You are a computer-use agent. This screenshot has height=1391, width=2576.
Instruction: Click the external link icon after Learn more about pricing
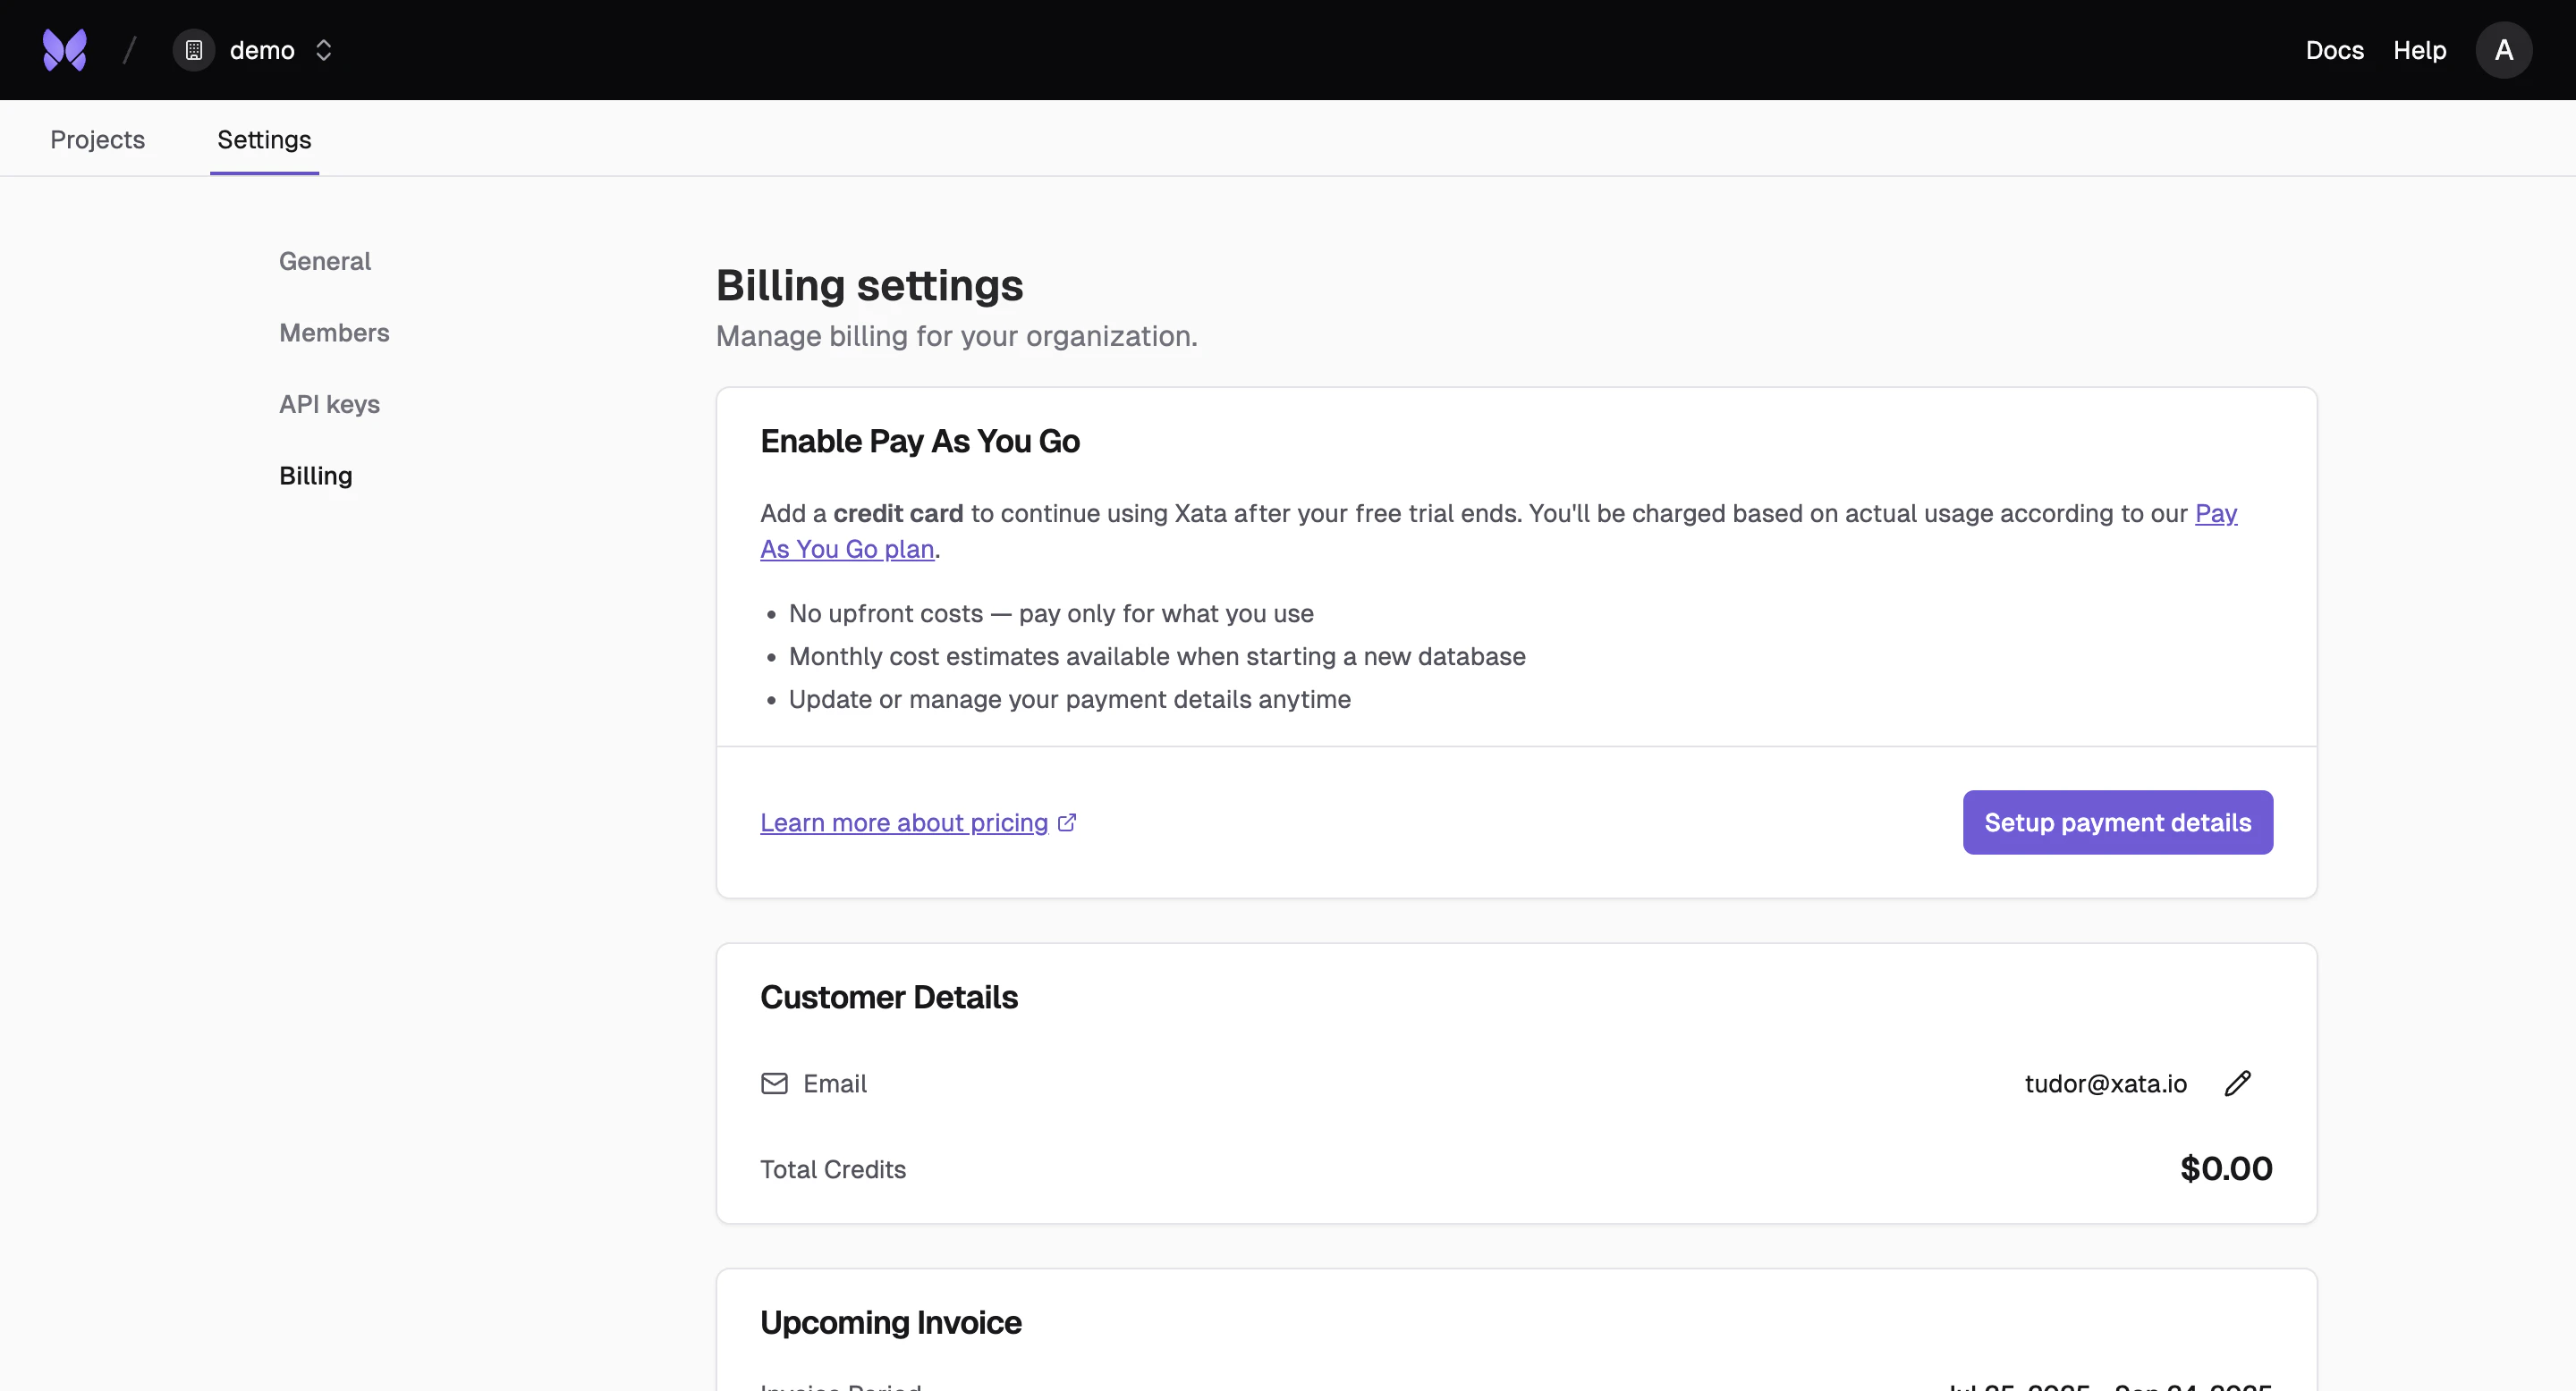pyautogui.click(x=1067, y=822)
